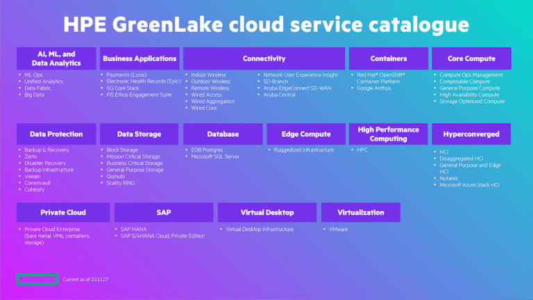This screenshot has height=300, width=533.
Task: Click 'Ruggedized Infrastructure' item
Action: tap(303, 150)
